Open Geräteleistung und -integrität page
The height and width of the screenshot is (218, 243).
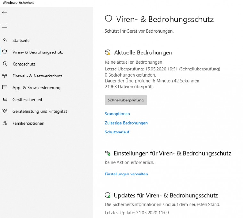(40, 111)
